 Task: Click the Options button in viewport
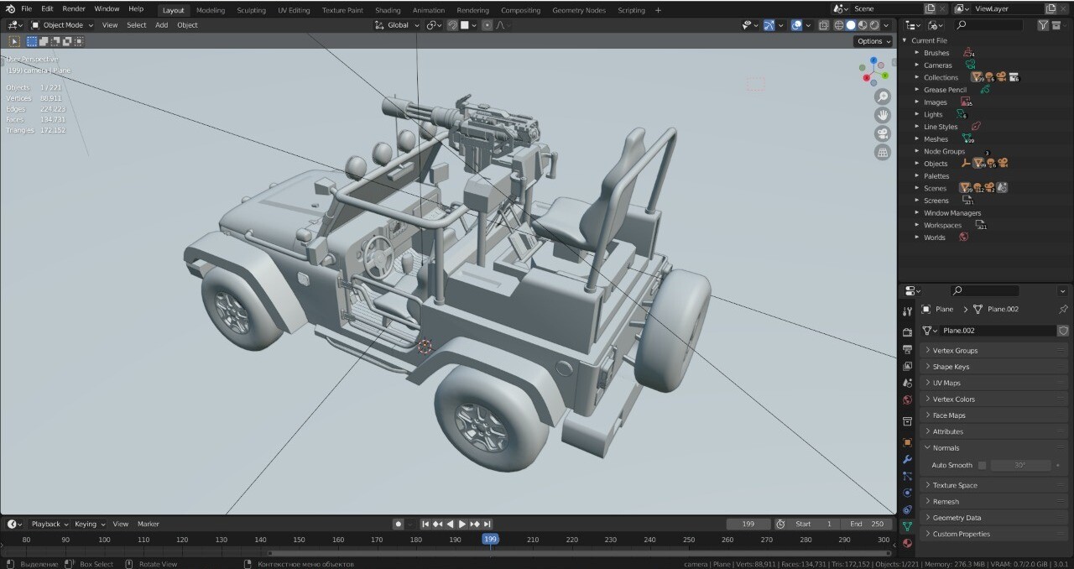point(873,41)
